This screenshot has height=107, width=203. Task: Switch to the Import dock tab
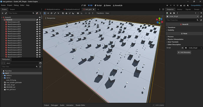pyautogui.click(x=12, y=9)
